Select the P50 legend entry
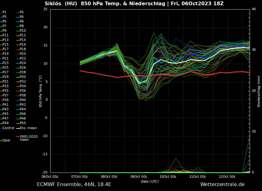 tap(23, 123)
